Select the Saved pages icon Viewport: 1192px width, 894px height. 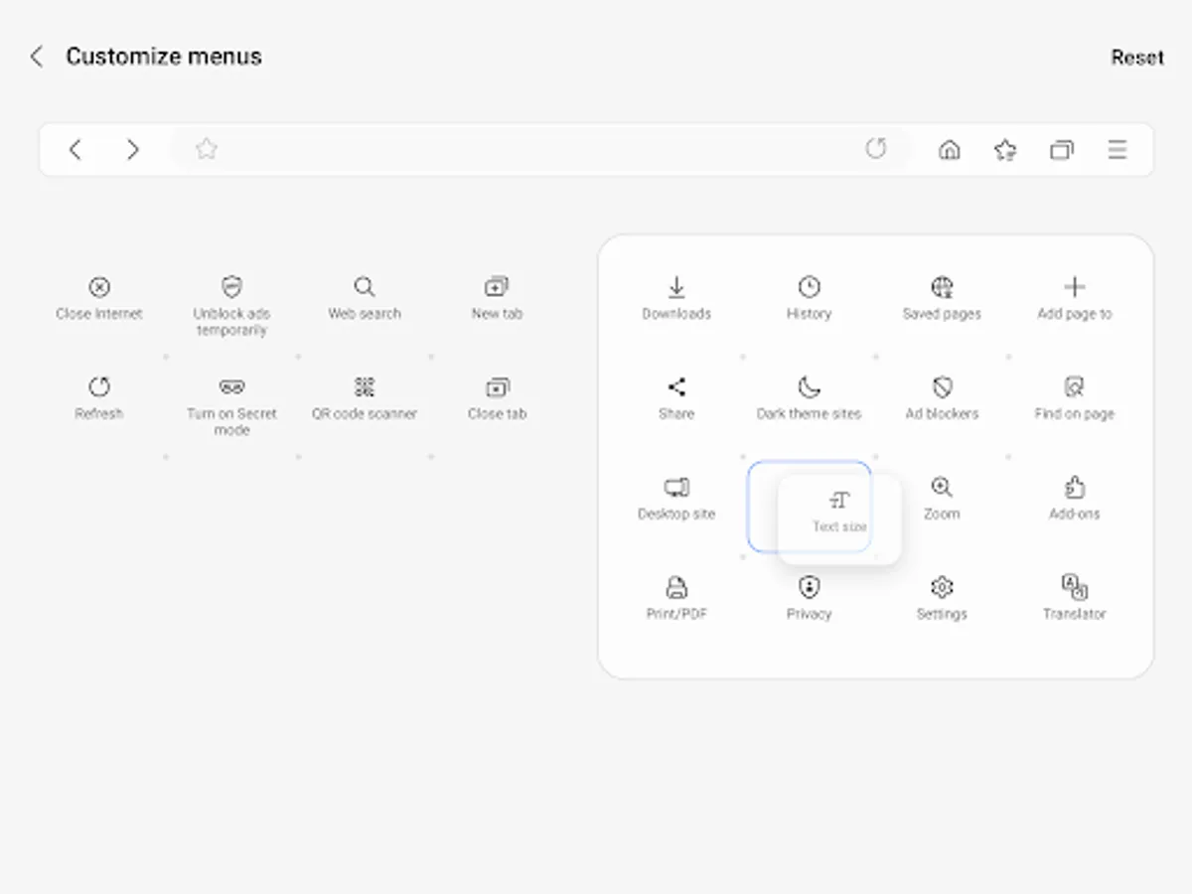pos(942,287)
